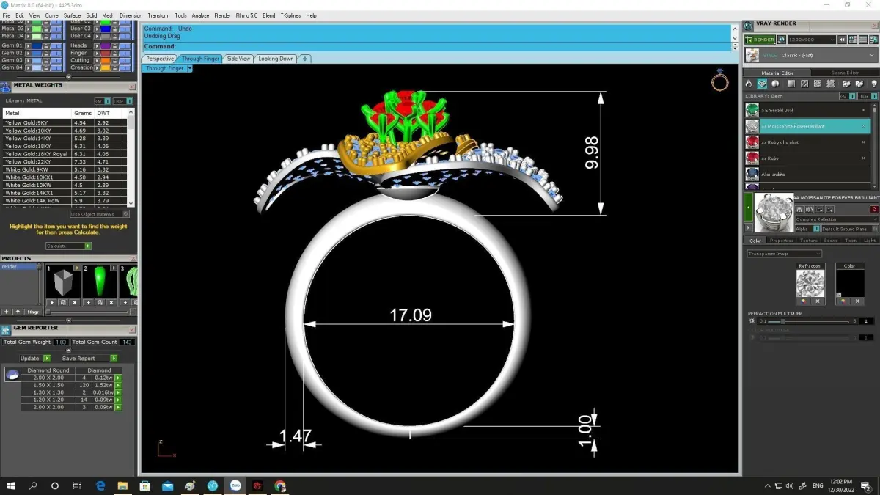Toggle the GV library filter in Metal Weights
Screen dimensions: 880x495
[x=102, y=100]
